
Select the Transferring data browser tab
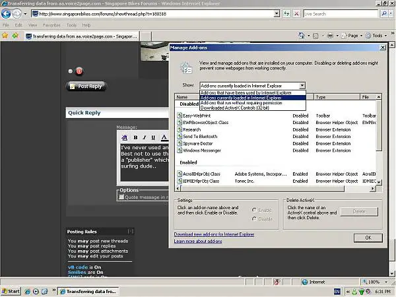click(82, 36)
